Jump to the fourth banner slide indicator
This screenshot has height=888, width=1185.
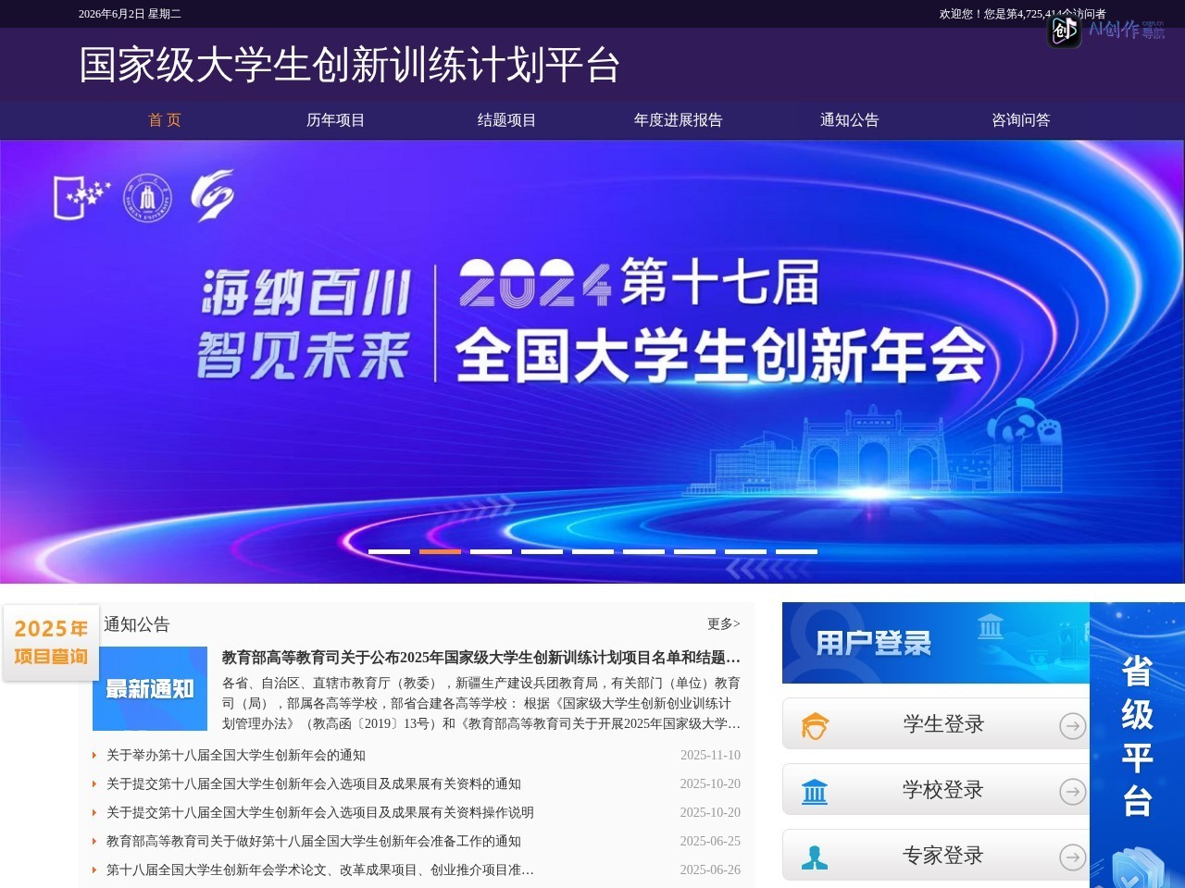point(542,551)
